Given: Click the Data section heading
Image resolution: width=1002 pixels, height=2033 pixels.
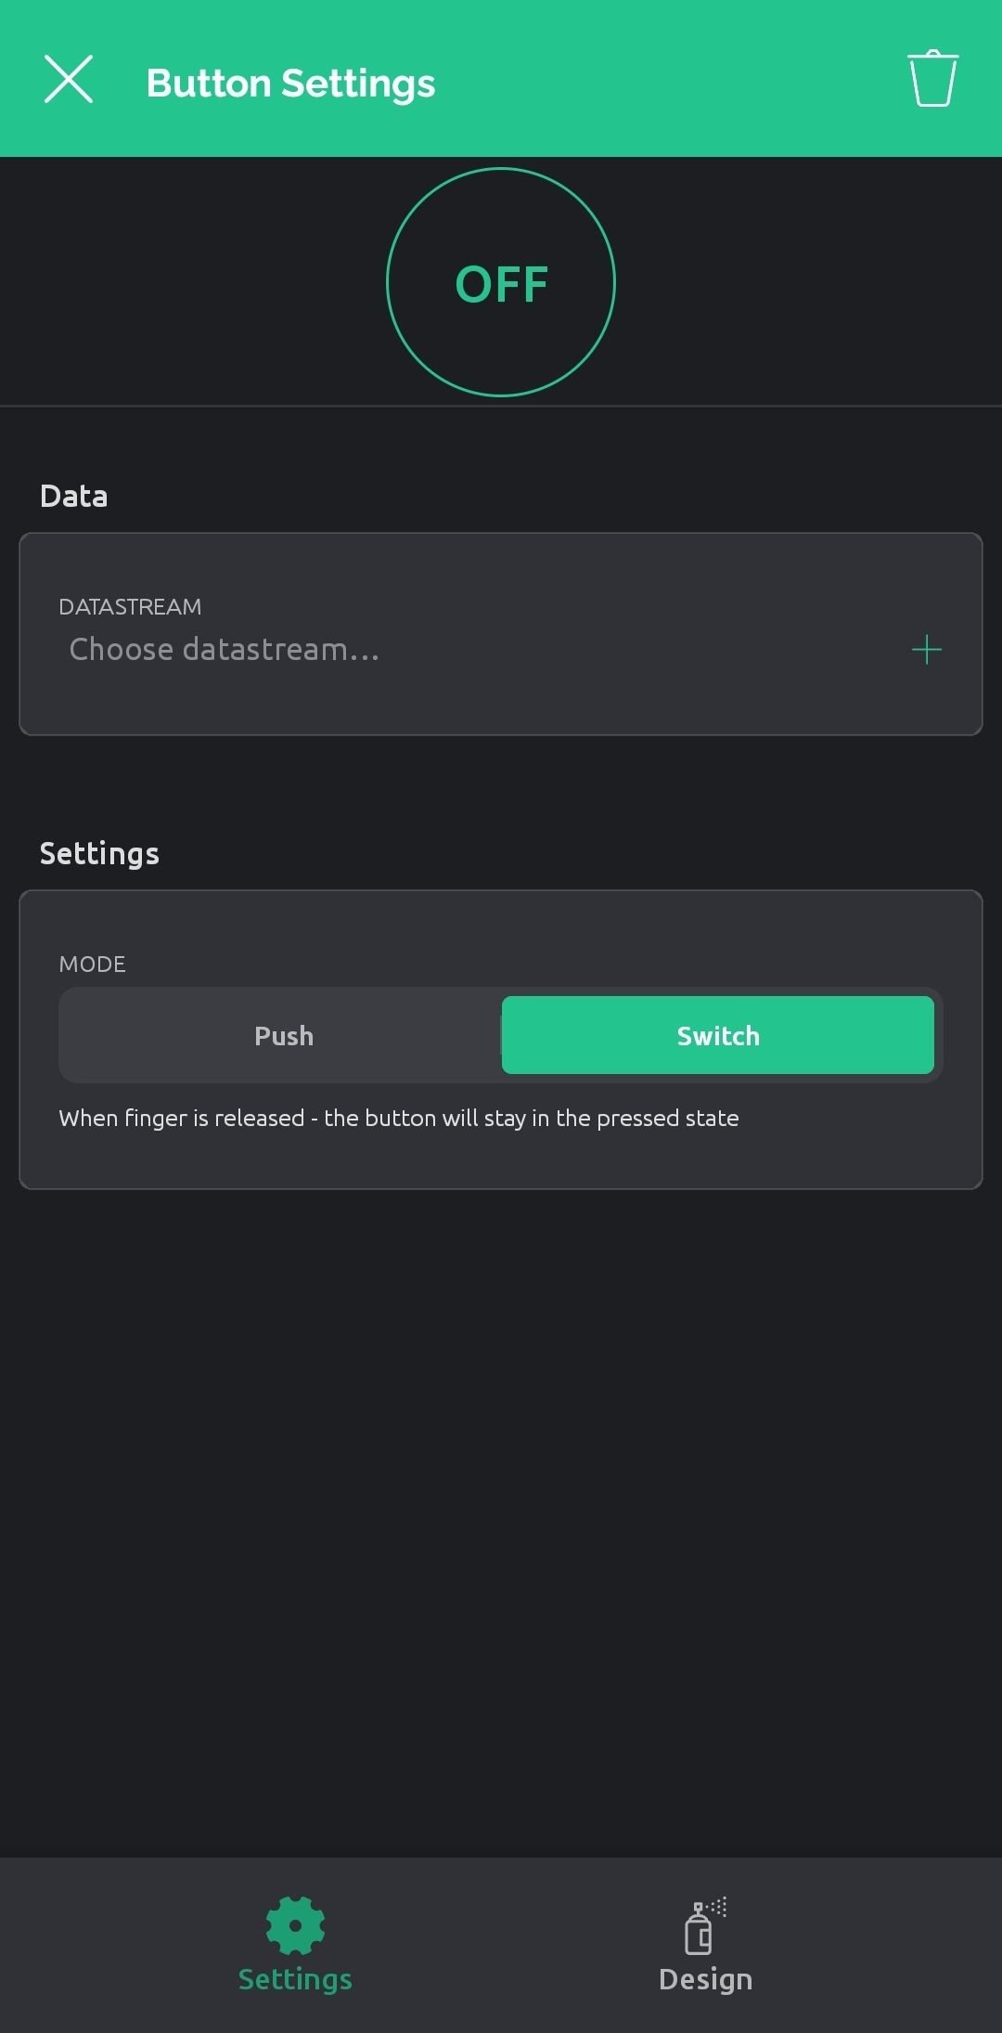Looking at the screenshot, I should tap(74, 497).
